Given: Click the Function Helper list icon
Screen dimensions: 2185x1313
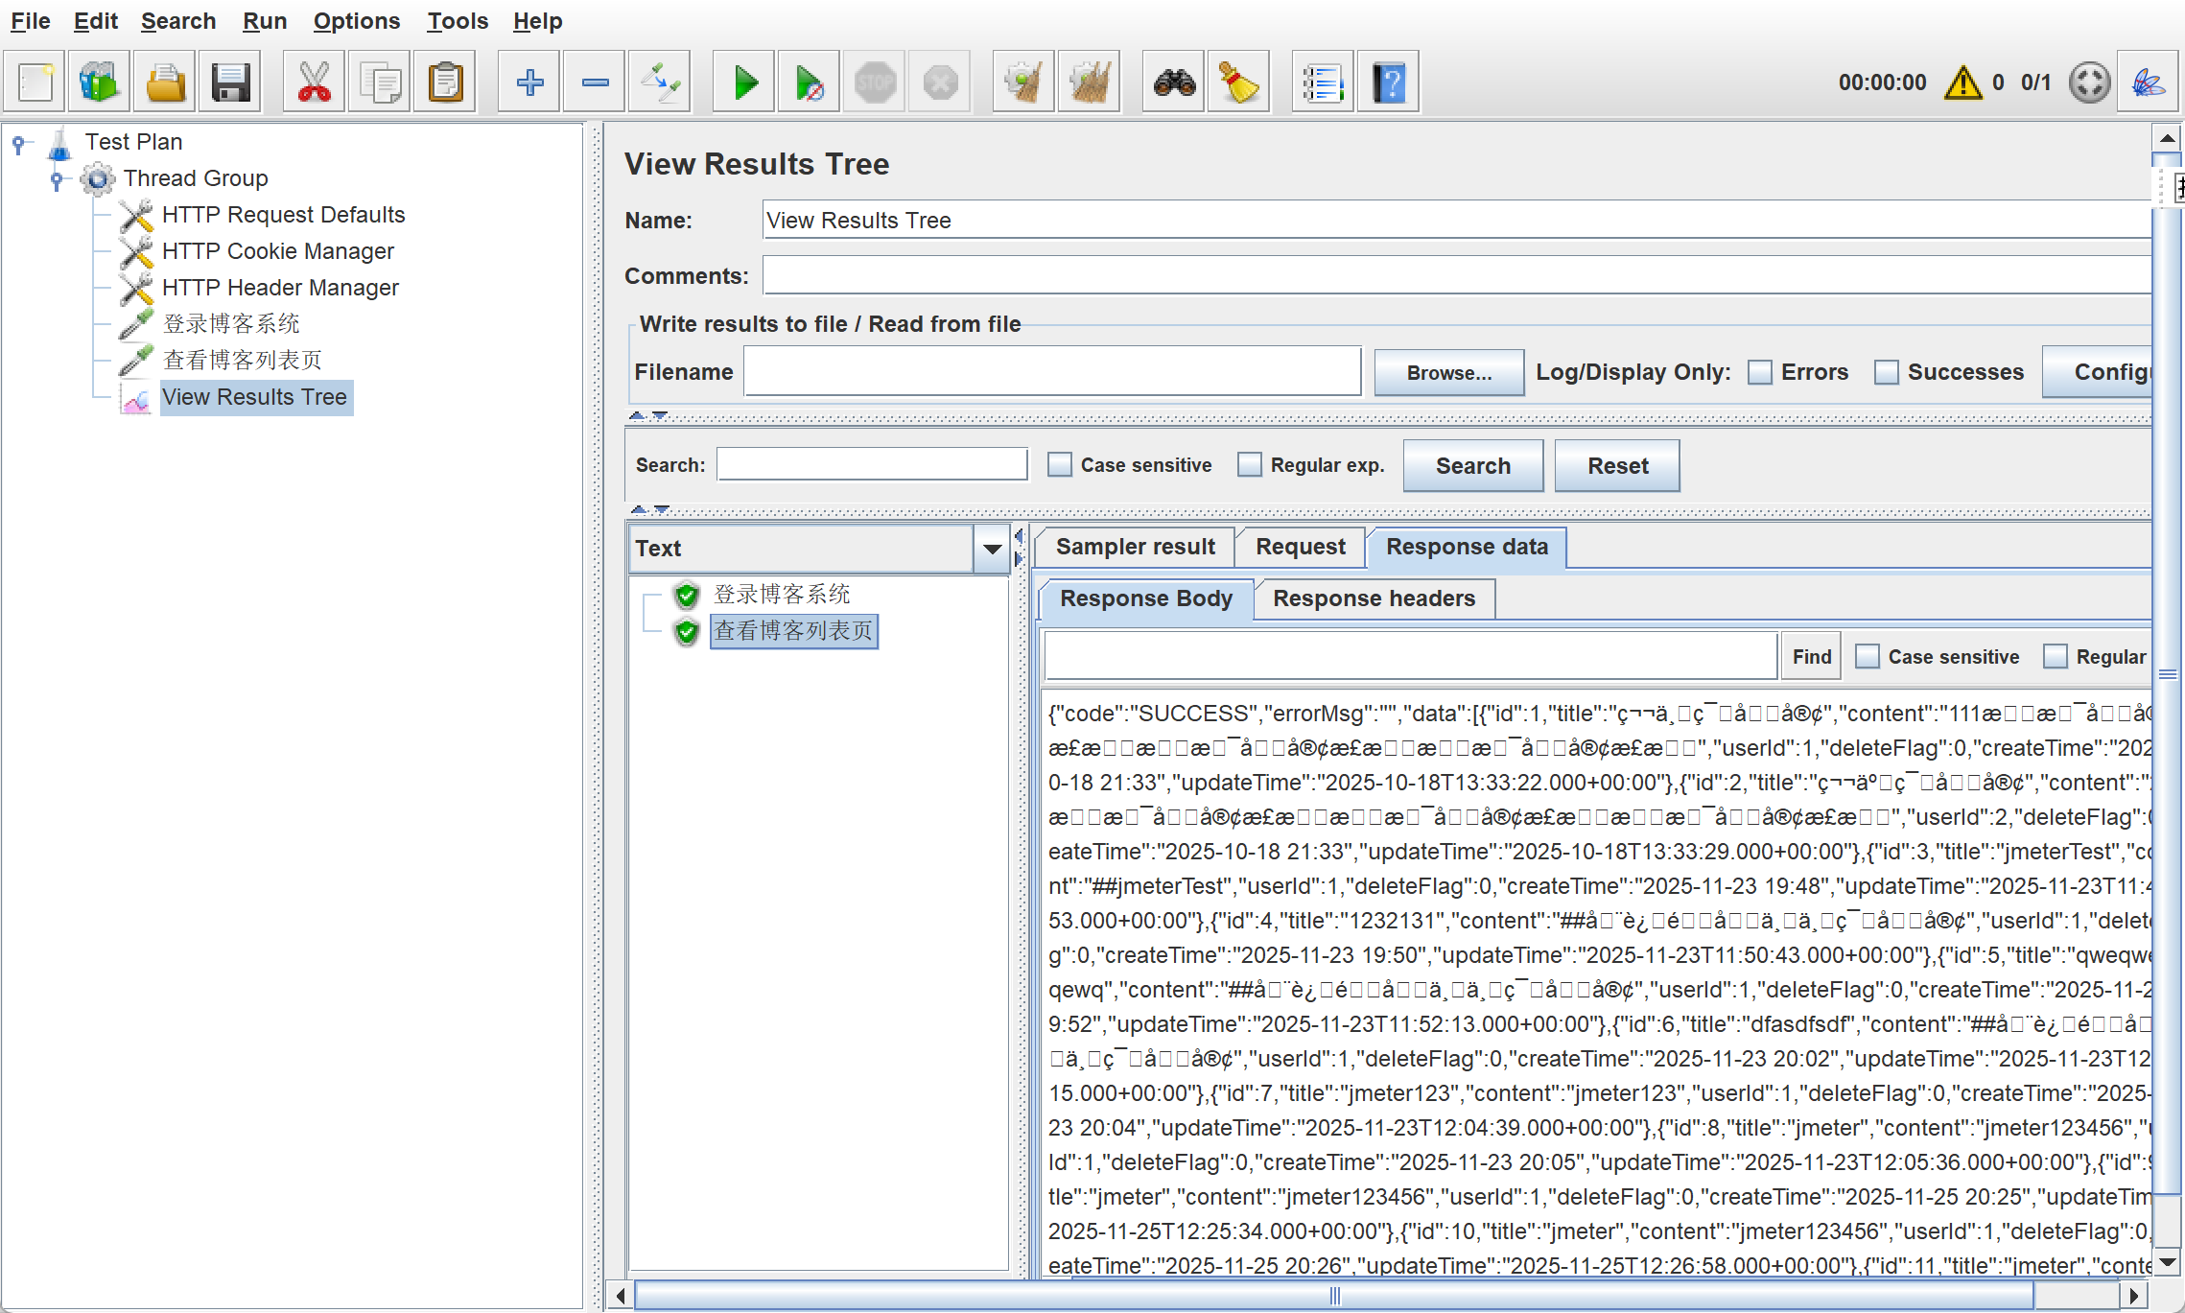Looking at the screenshot, I should (1322, 83).
